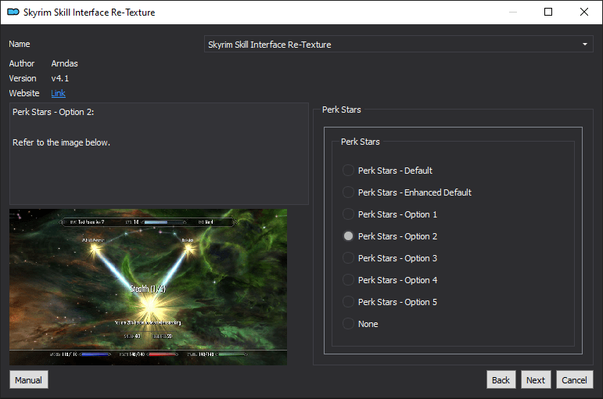Proceed with the Next button
Viewport: 603px width, 399px height.
pyautogui.click(x=536, y=379)
